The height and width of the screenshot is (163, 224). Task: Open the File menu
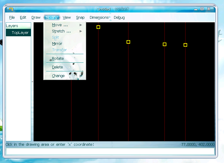pyautogui.click(x=12, y=18)
